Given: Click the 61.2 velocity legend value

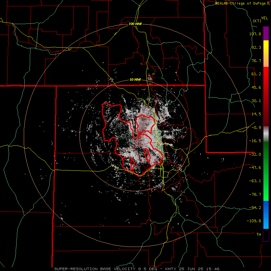Looking at the screenshot, I should point(256,74).
